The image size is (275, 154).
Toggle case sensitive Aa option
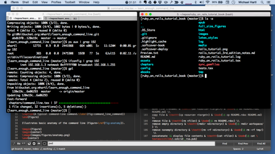[19, 143]
